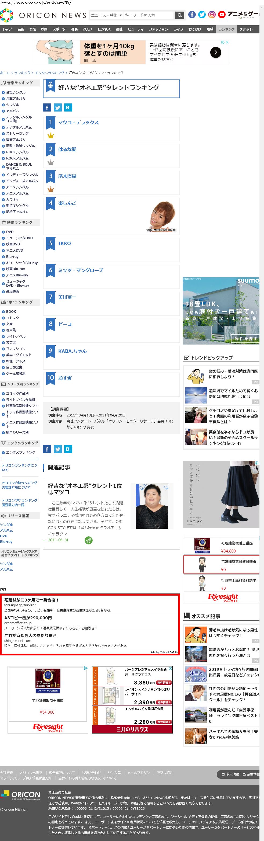The width and height of the screenshot is (264, 841).
Task: Open the ランキング navigation tab
Action: point(226,29)
